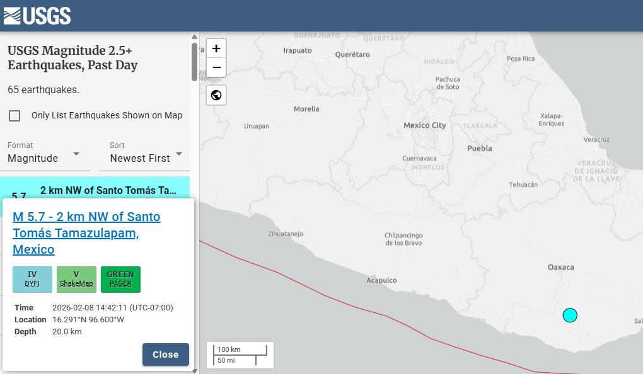Open the Sort Newest First dropdown
Screen dimensions: 643x374
click(144, 153)
